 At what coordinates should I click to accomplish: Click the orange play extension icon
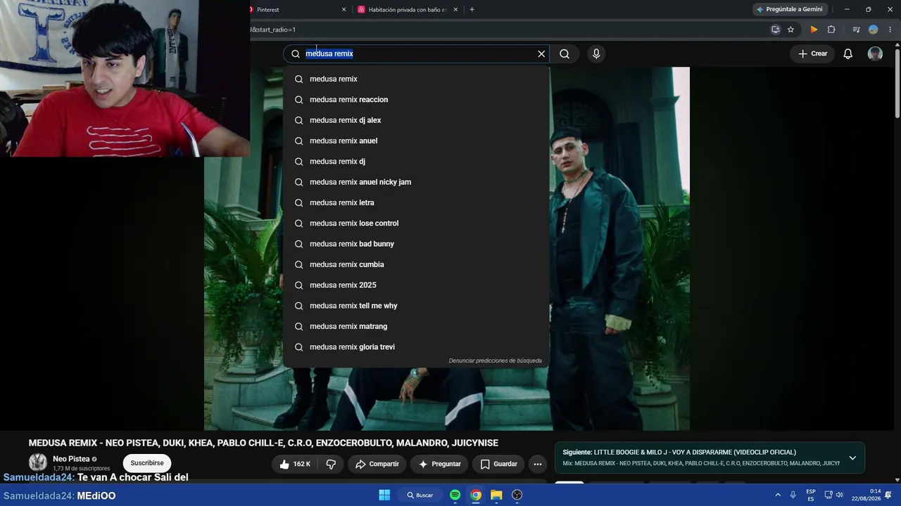point(814,30)
